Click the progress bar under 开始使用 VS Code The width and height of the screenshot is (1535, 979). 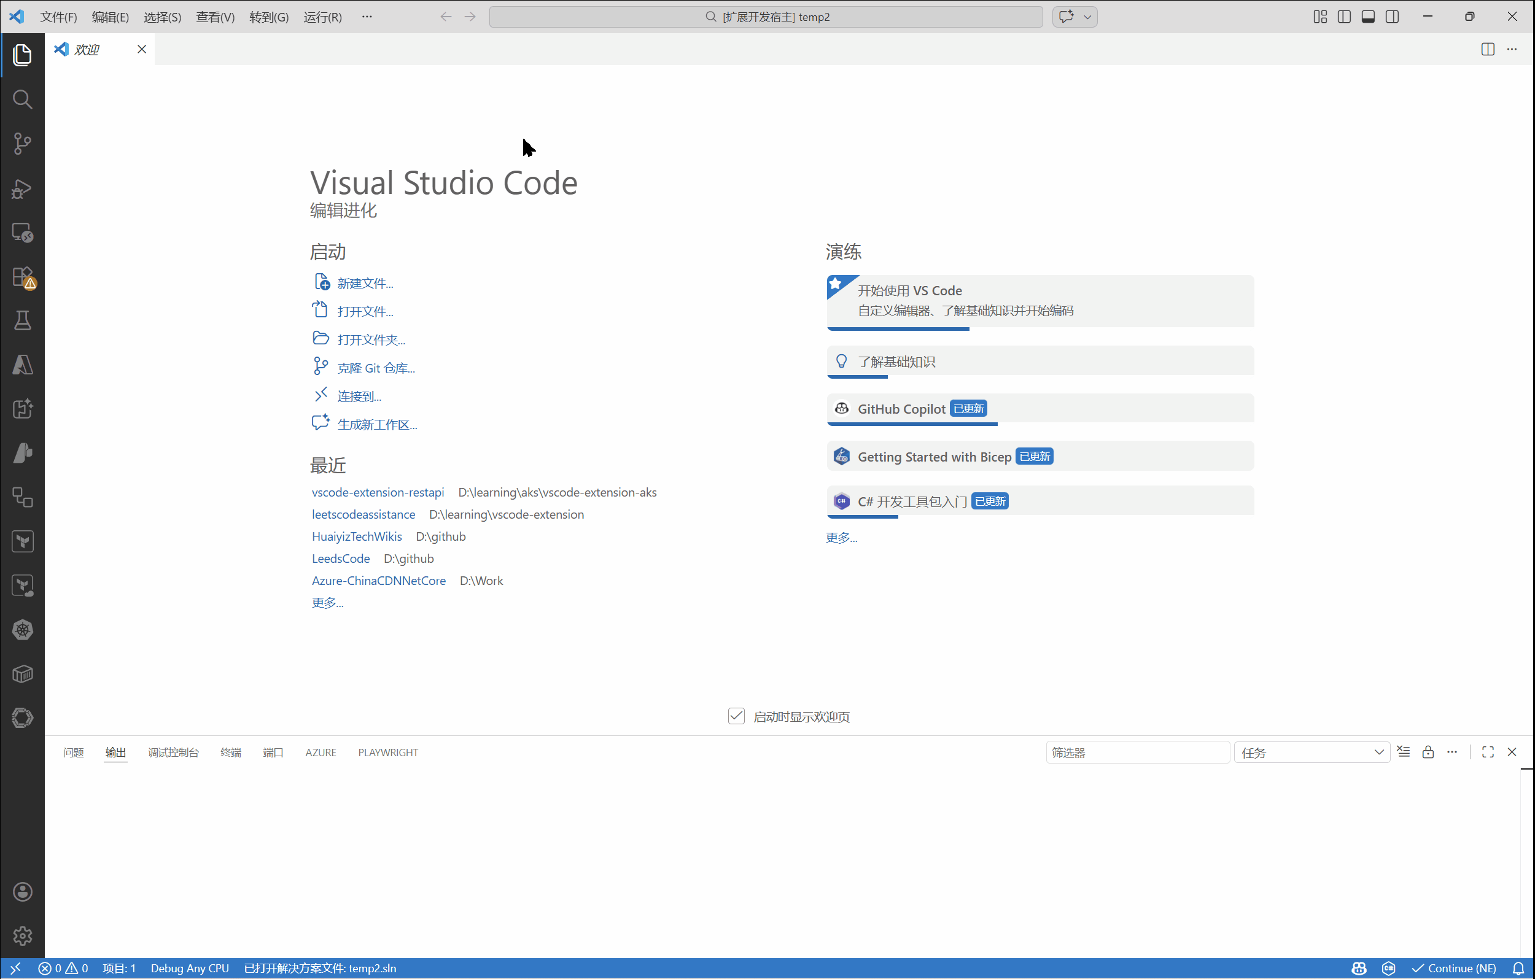(x=899, y=328)
